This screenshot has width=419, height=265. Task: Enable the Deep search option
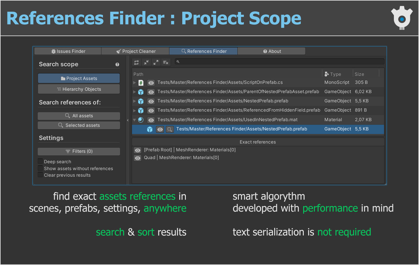[40, 162]
